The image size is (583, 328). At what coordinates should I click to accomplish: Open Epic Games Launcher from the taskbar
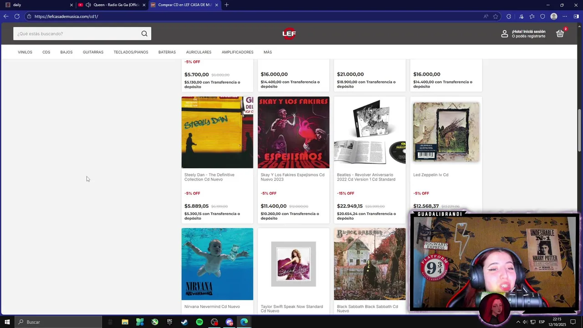(x=169, y=322)
